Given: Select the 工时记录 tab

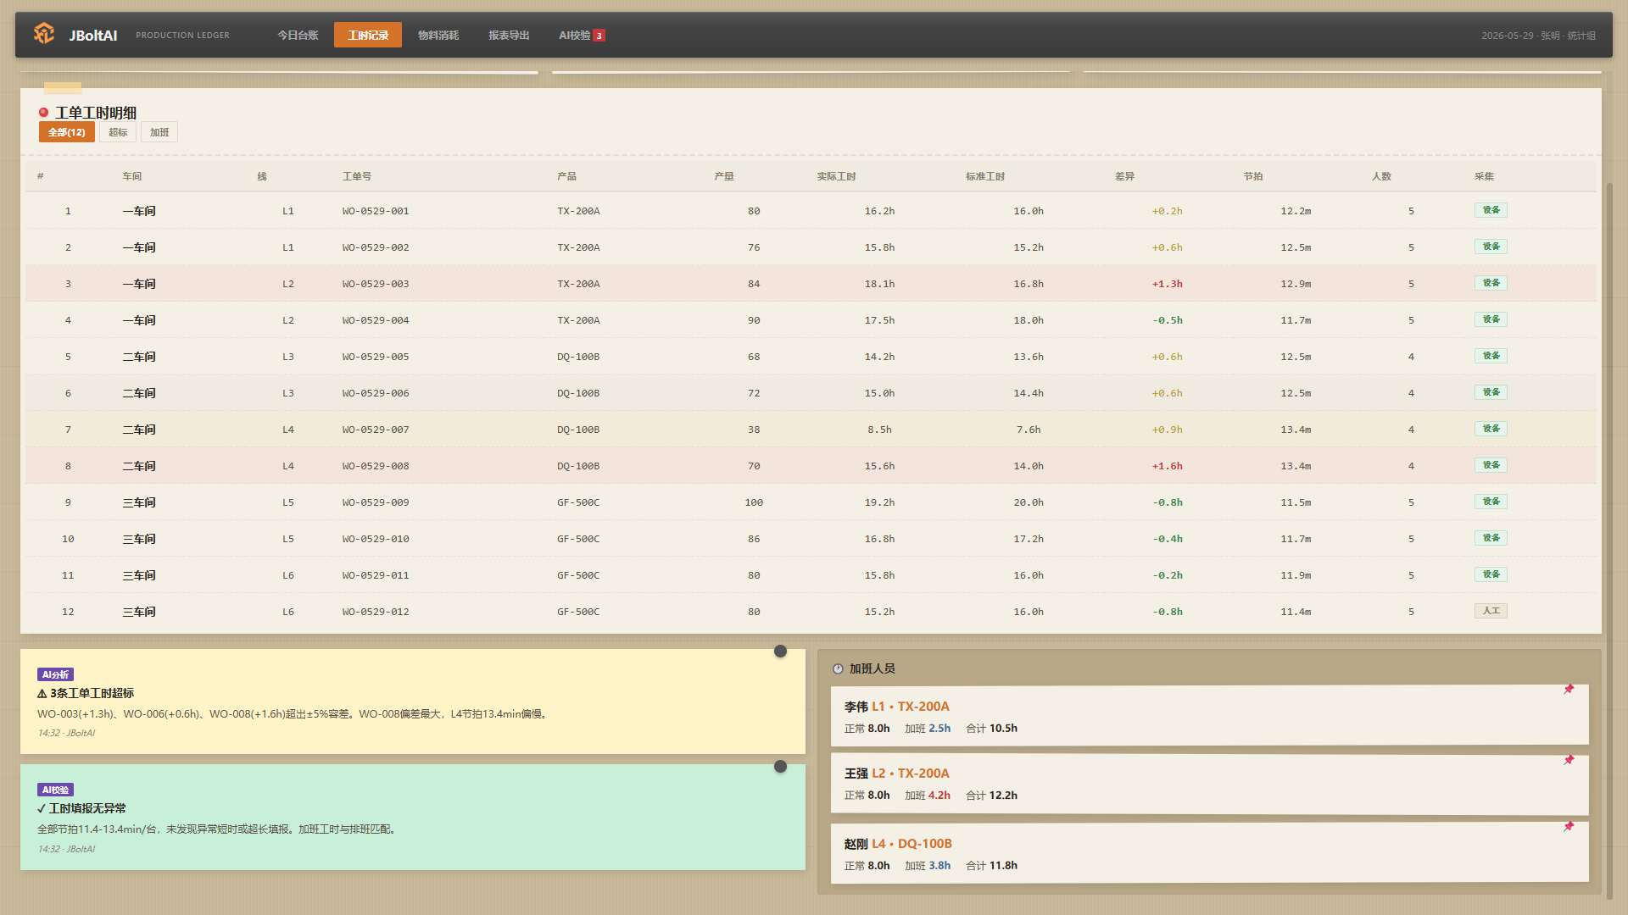Looking at the screenshot, I should pyautogui.click(x=368, y=35).
